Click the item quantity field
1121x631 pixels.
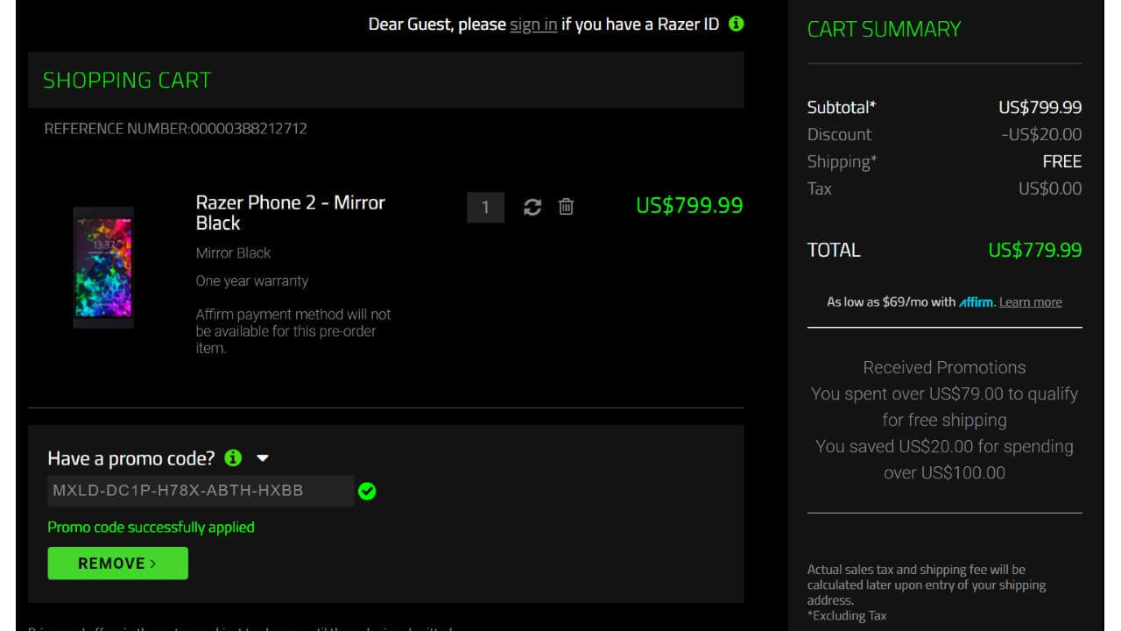click(485, 208)
